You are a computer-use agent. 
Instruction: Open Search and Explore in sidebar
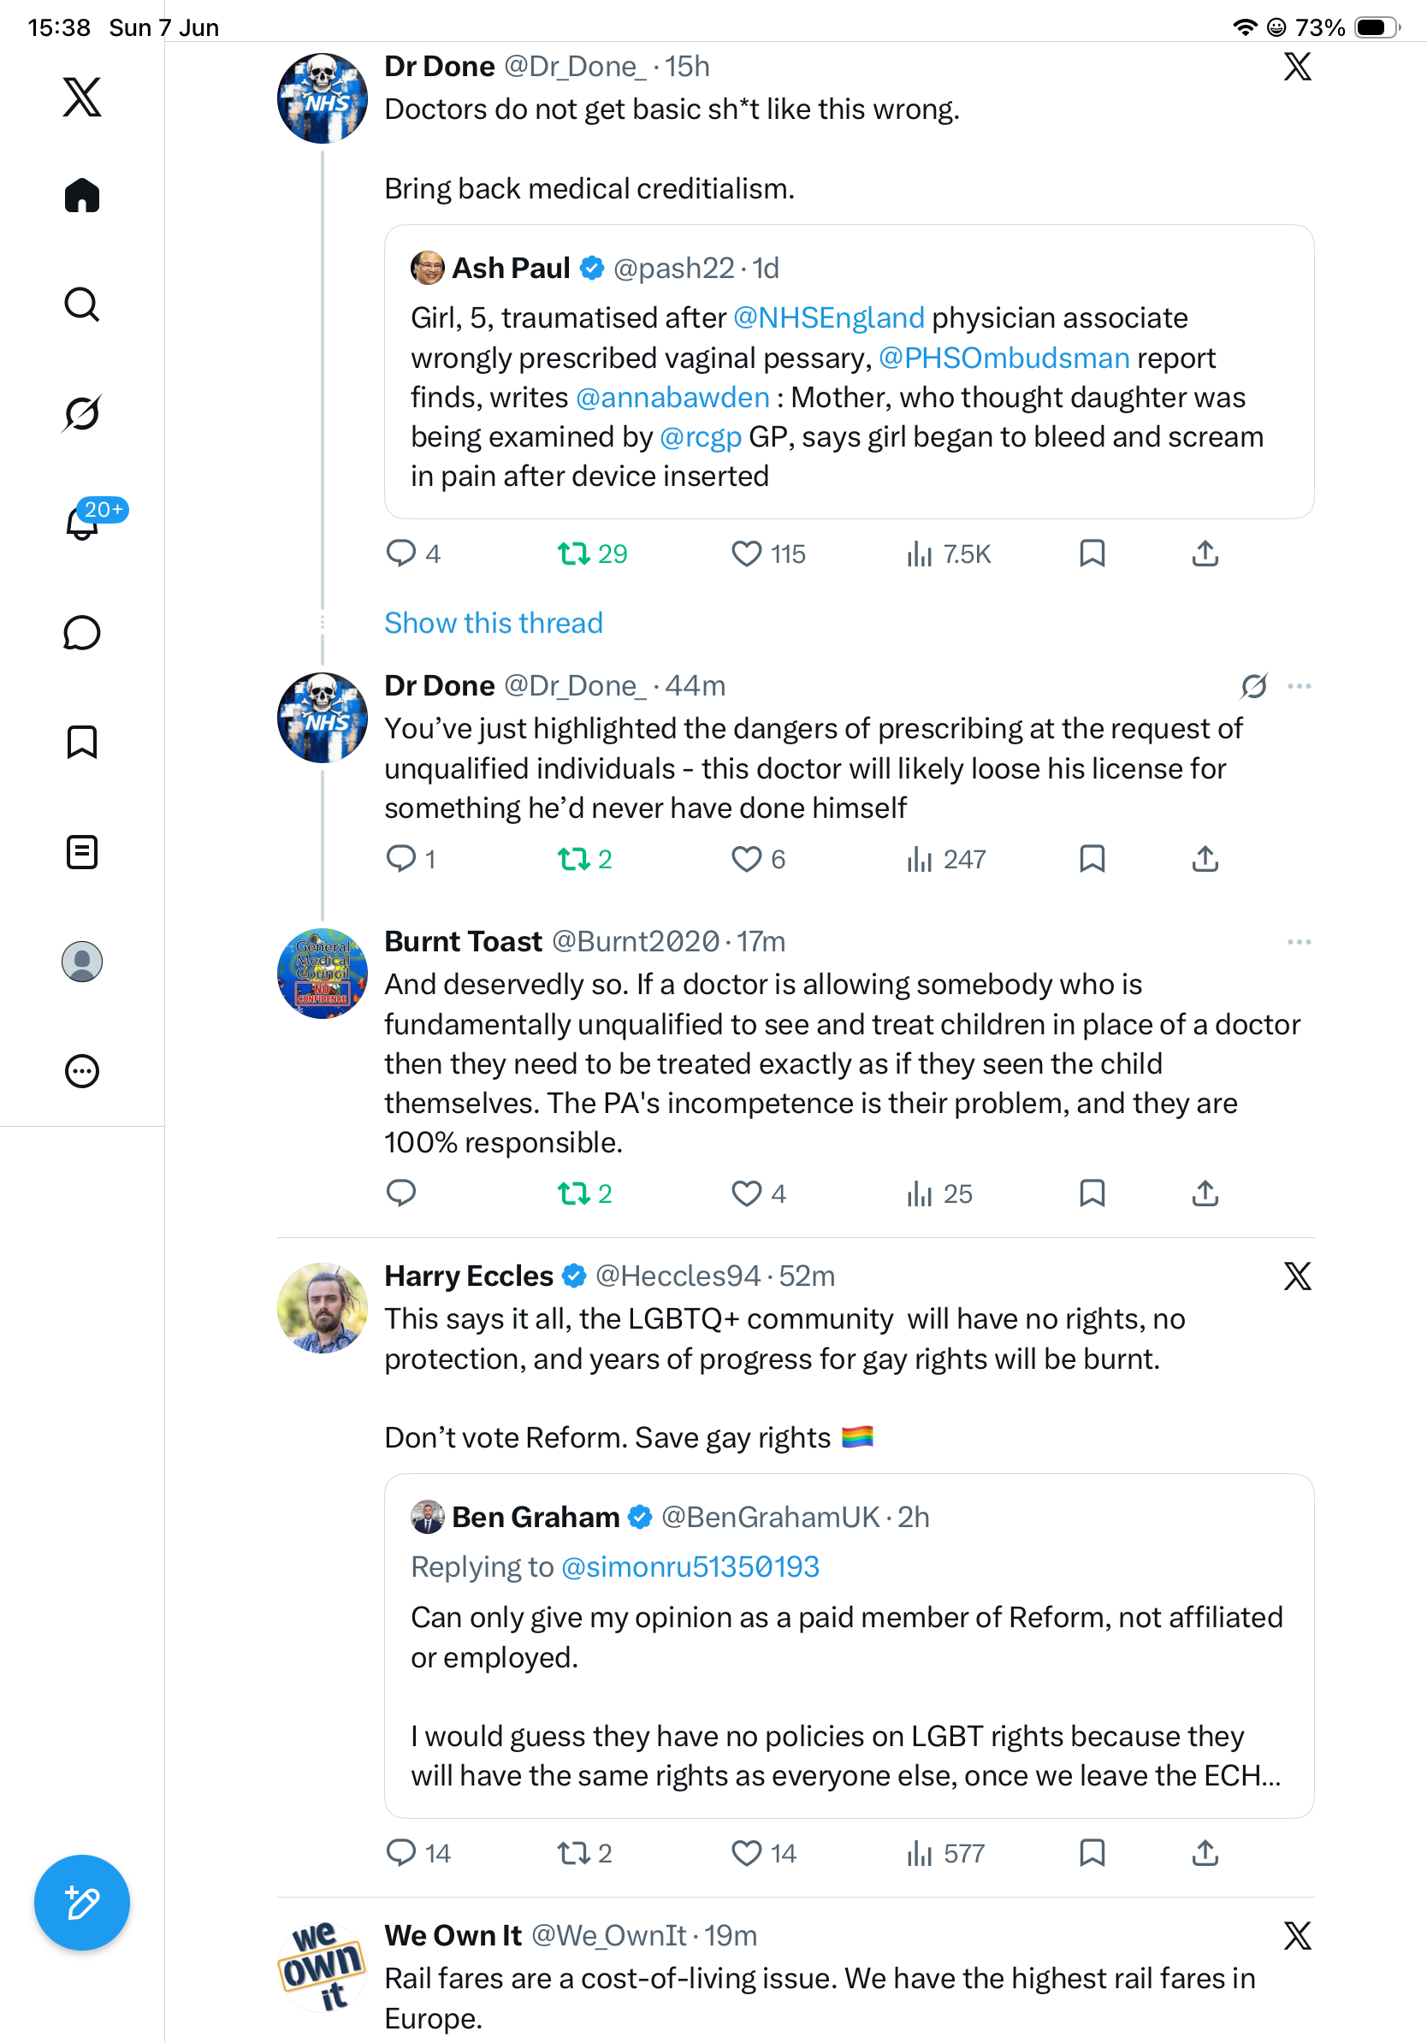click(x=82, y=305)
